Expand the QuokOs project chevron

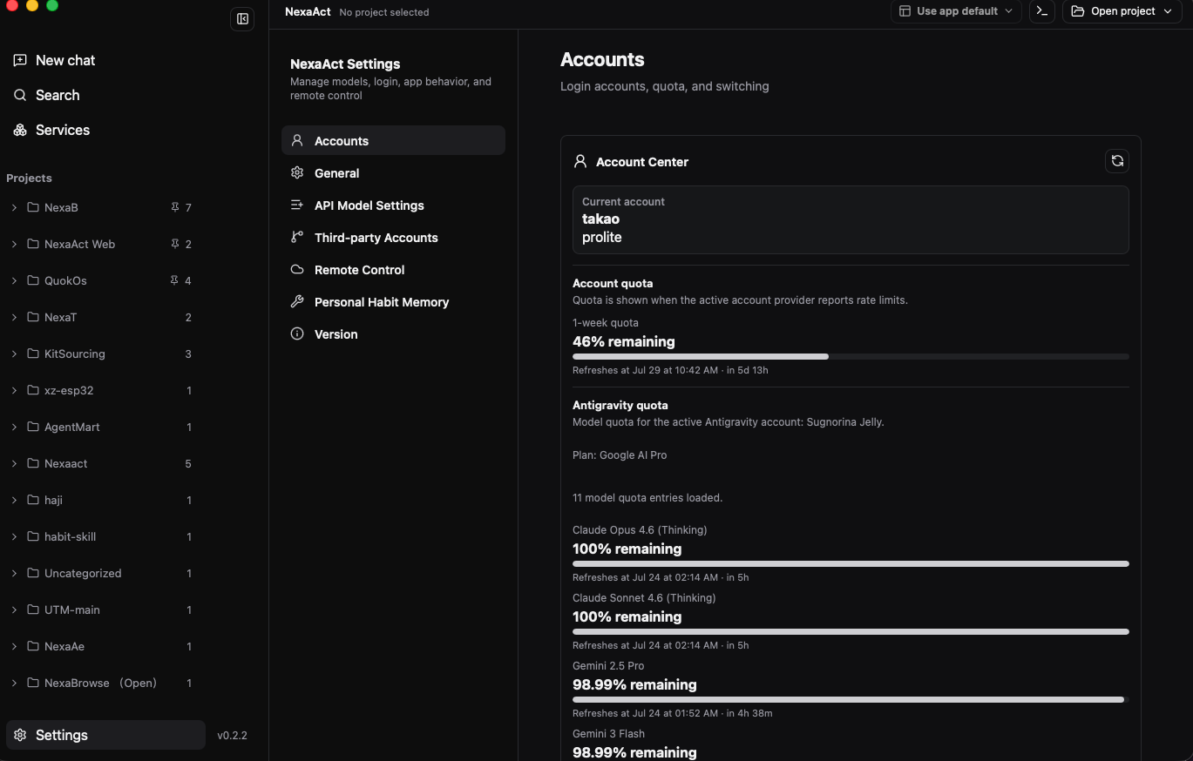tap(14, 280)
